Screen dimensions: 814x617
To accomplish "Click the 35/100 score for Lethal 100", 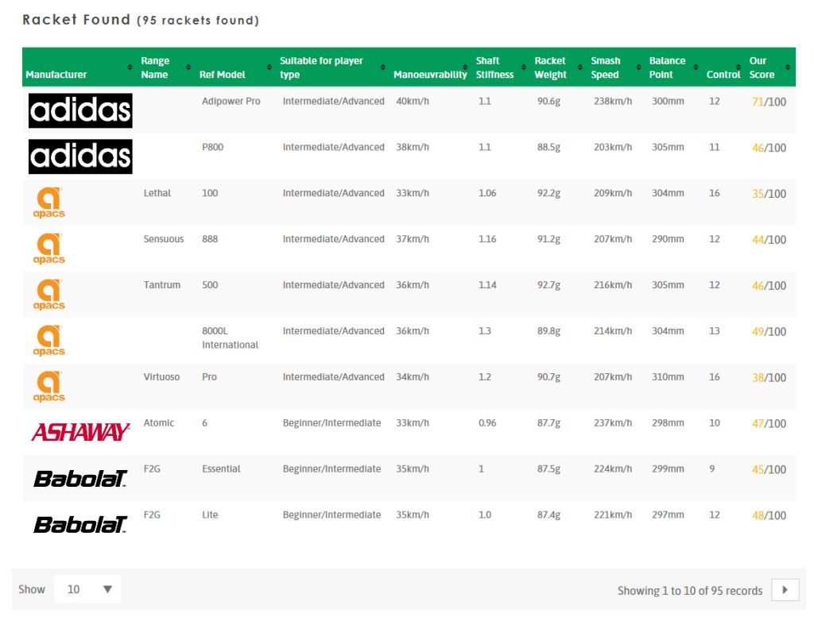I will point(769,194).
